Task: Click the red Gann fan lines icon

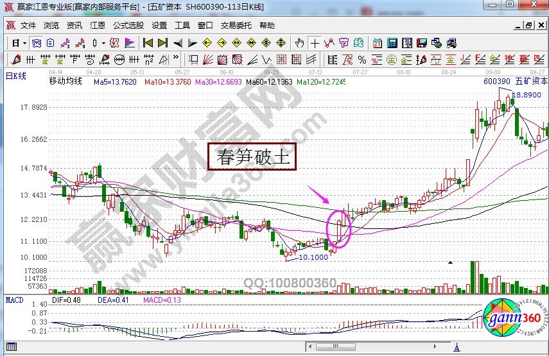Action: tap(208, 60)
